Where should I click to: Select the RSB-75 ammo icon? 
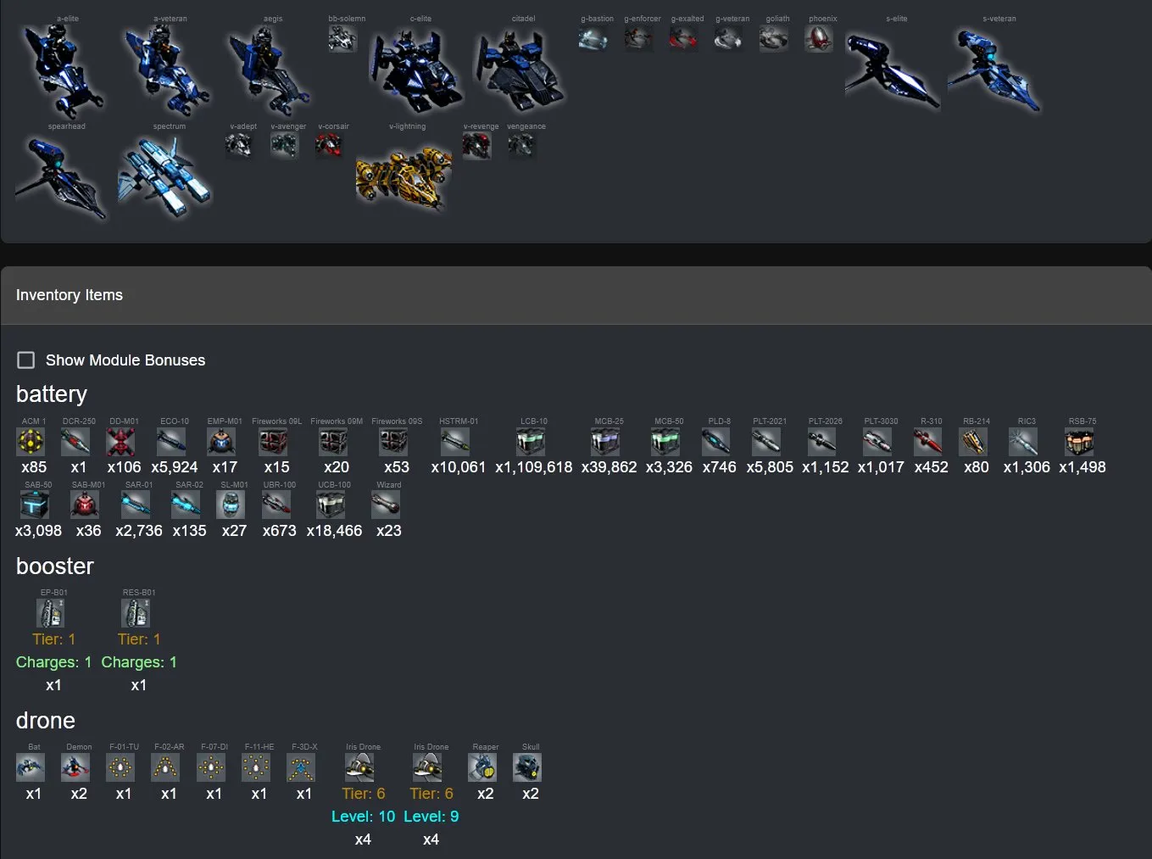(x=1080, y=442)
